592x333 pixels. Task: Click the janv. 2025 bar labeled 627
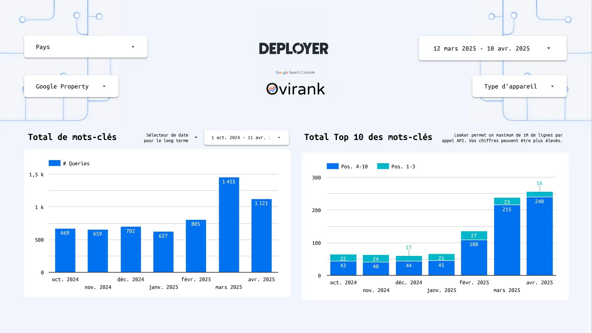point(163,252)
